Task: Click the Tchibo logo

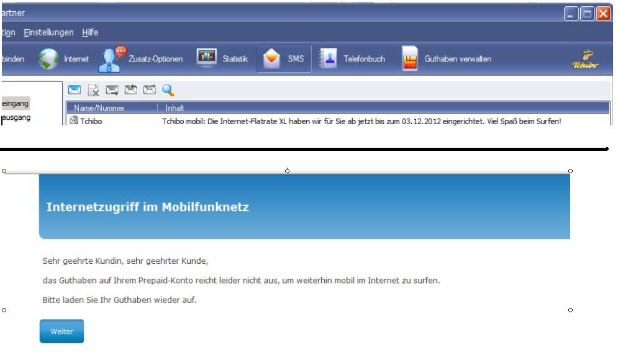Action: pos(586,60)
